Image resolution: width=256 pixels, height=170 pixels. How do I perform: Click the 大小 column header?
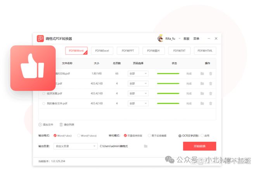tap(97, 63)
